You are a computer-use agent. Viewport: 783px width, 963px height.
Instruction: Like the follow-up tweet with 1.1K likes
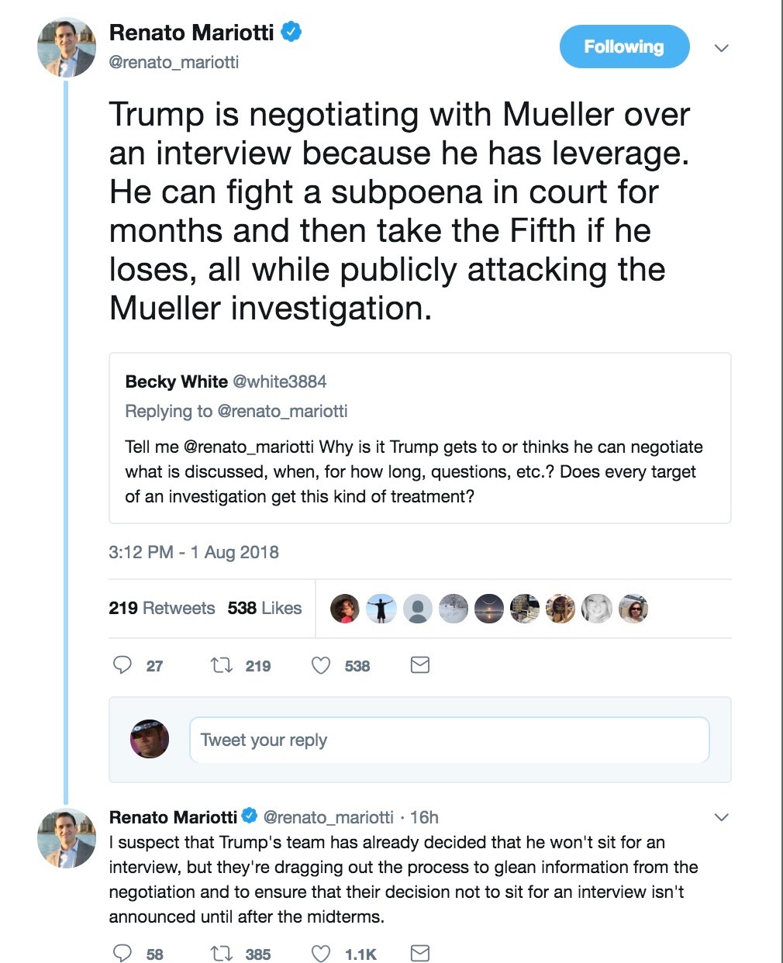coord(321,953)
